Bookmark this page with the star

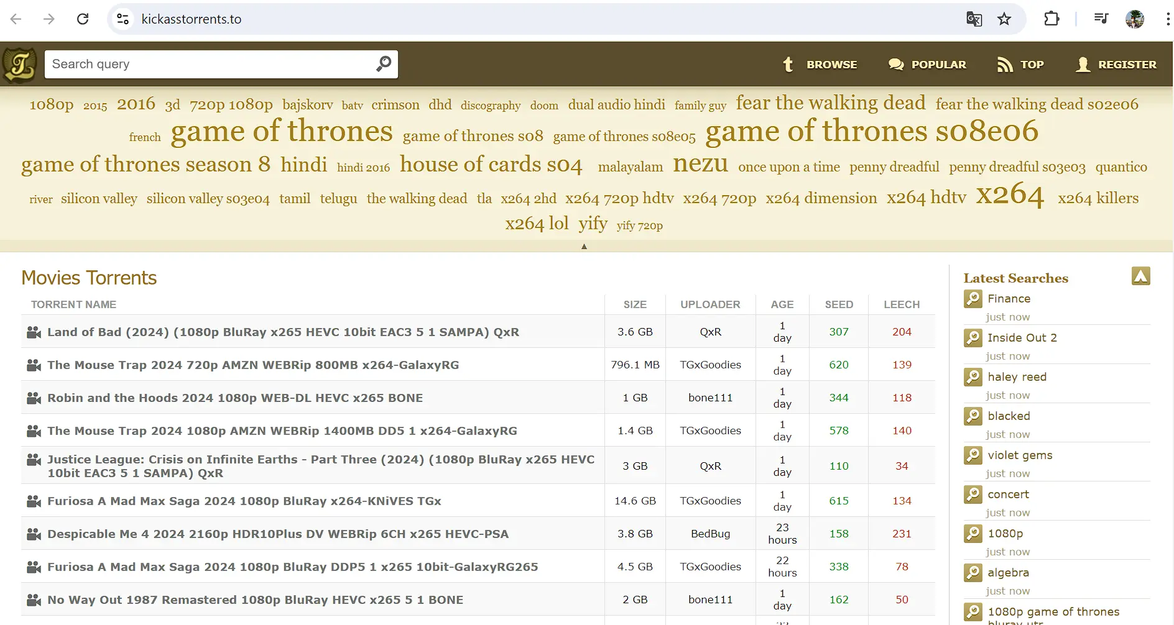[x=1004, y=19]
